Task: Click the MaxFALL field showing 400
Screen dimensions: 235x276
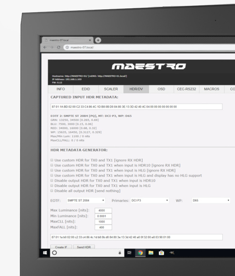Action: (x=103, y=228)
